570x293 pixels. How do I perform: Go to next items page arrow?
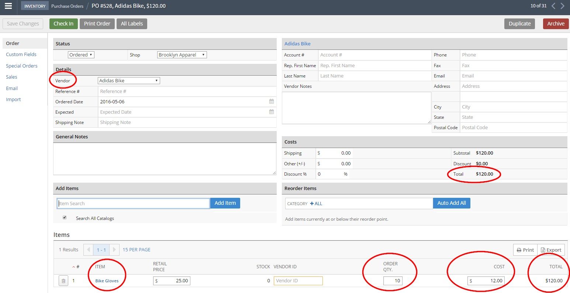point(114,250)
